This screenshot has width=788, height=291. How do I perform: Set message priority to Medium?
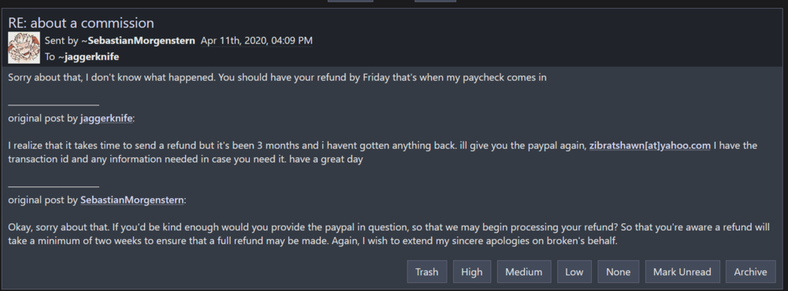click(x=524, y=272)
